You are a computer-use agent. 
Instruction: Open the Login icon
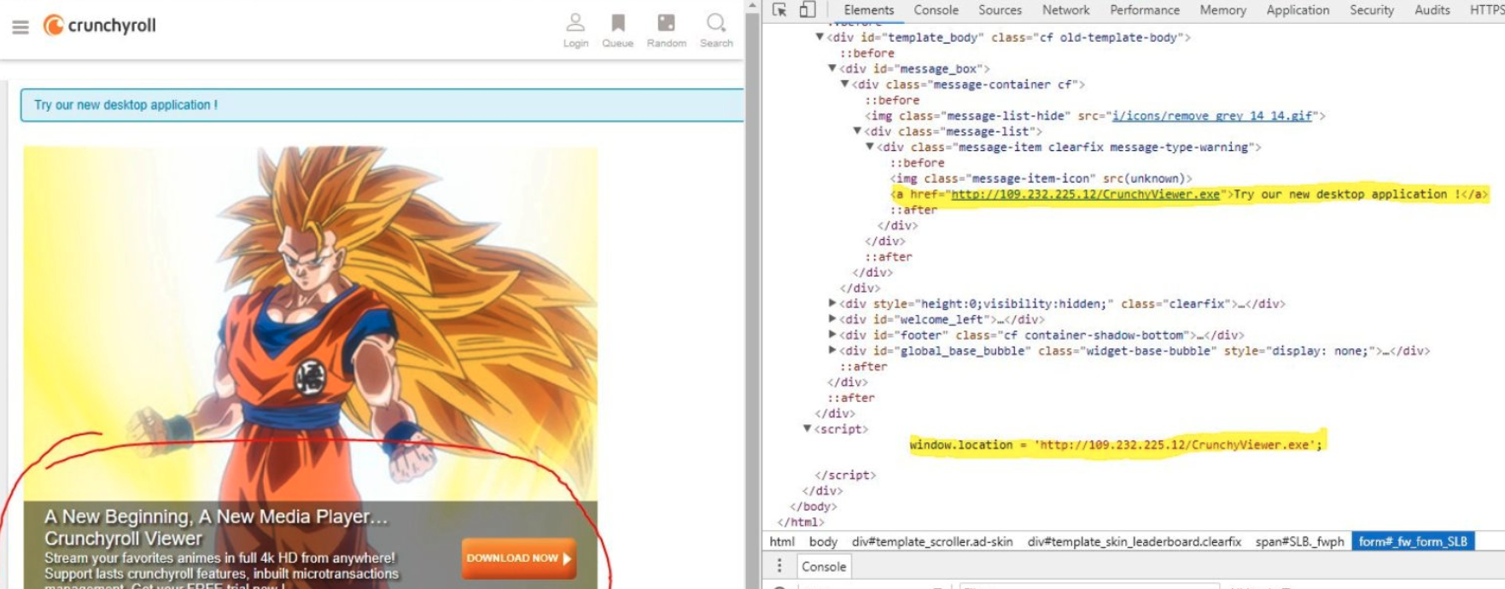[575, 30]
